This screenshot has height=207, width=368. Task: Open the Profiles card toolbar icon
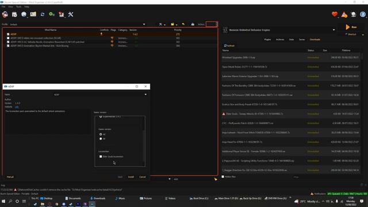(33, 14)
